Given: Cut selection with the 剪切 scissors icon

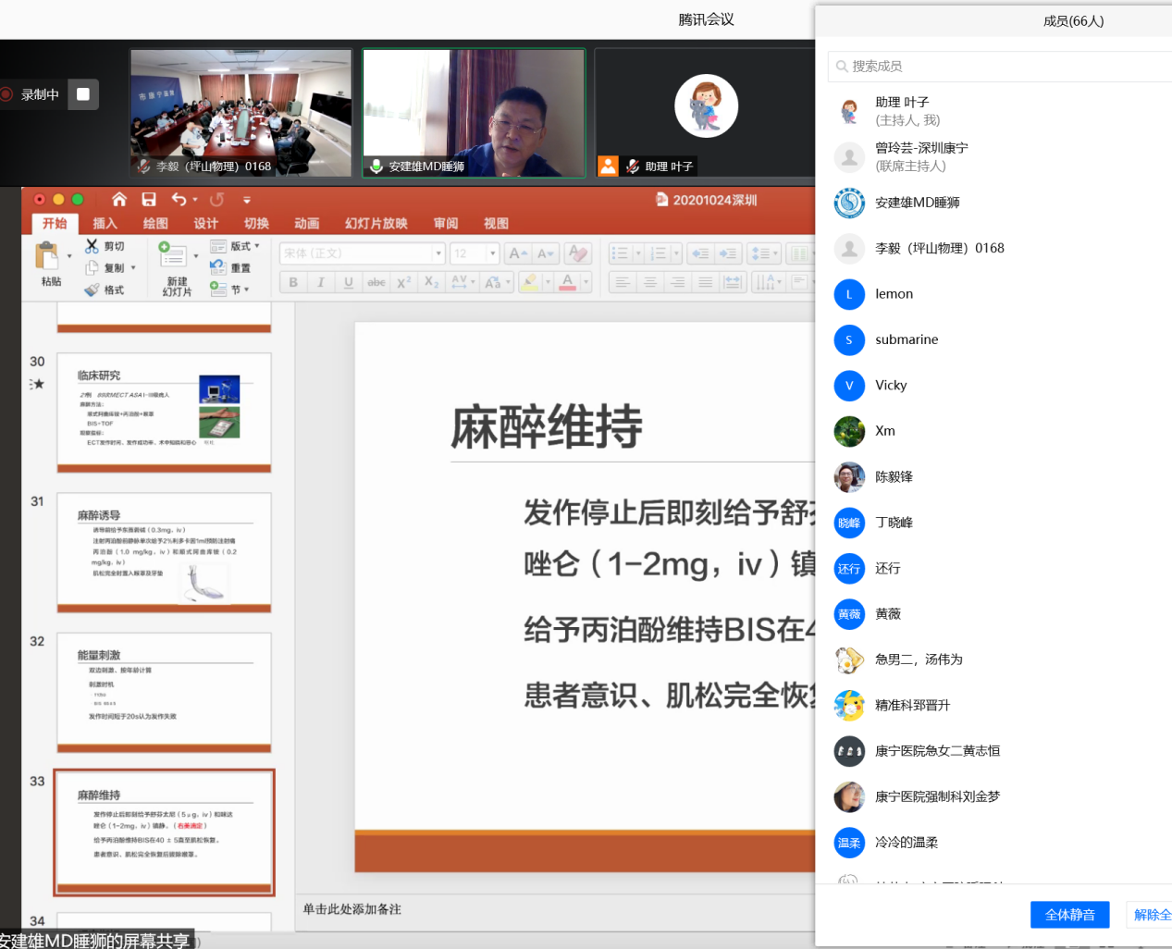Looking at the screenshot, I should (92, 246).
